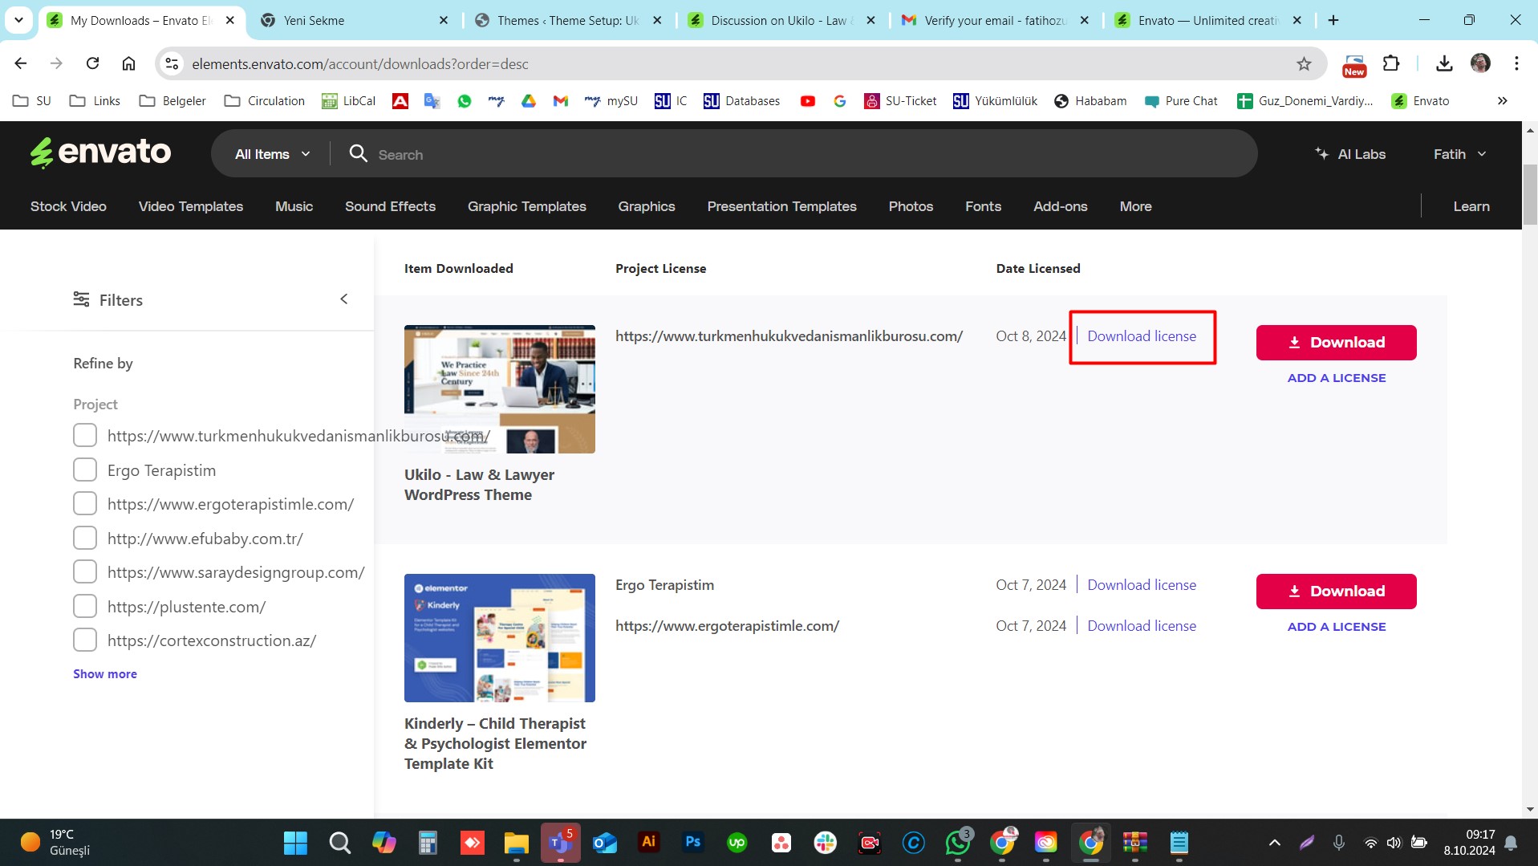Open Ukilo Law & Lawyer thumbnail
The image size is (1538, 866).
(x=500, y=389)
